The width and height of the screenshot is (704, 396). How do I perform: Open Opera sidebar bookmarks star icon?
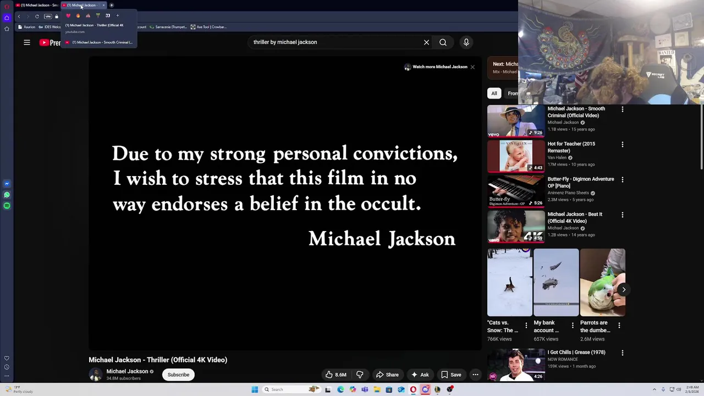pos(7,29)
